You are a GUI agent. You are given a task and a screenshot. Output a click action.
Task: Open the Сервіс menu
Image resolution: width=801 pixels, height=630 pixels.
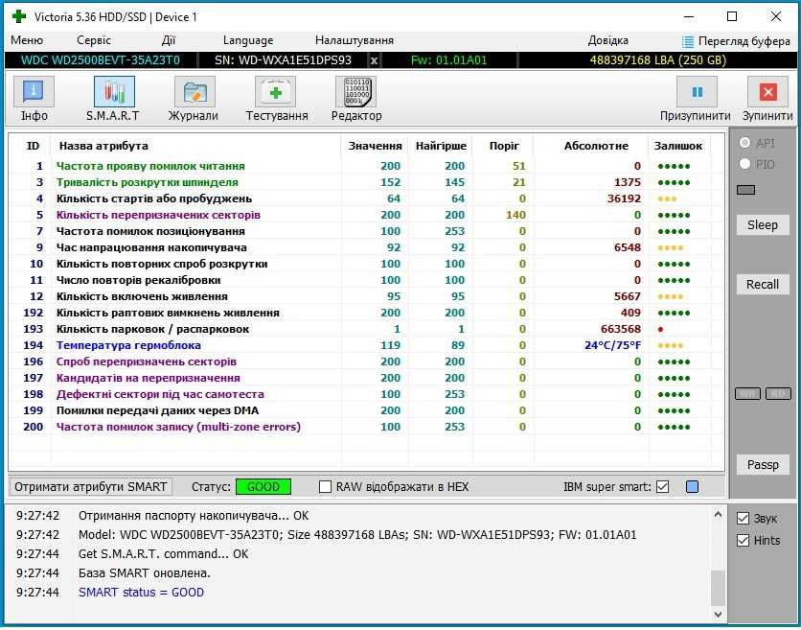94,40
